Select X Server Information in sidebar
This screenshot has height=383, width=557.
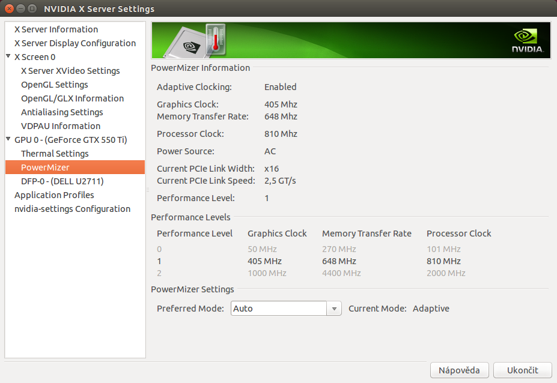(56, 29)
